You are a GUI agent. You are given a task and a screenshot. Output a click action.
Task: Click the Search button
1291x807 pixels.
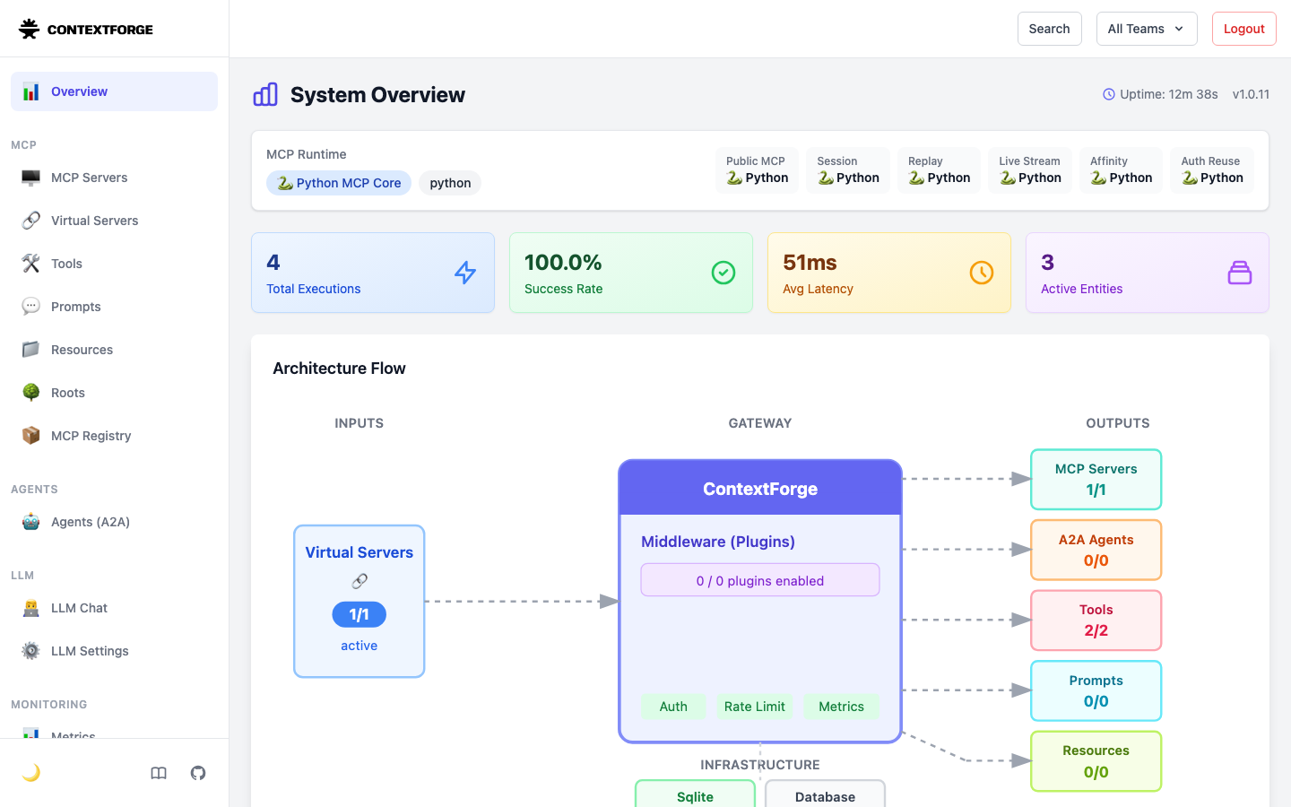pyautogui.click(x=1050, y=29)
